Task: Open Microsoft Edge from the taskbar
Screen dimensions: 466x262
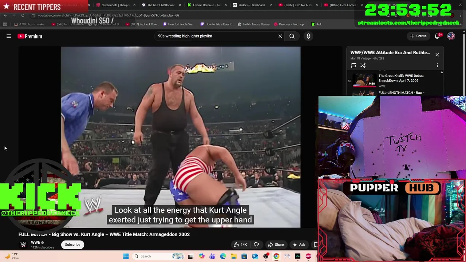Action: 223,256
